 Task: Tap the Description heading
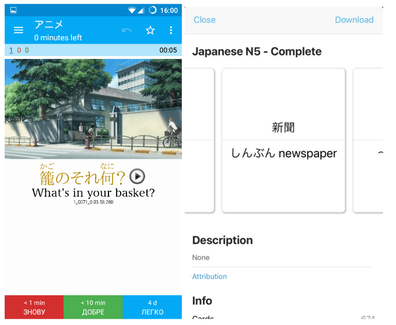[x=223, y=240]
